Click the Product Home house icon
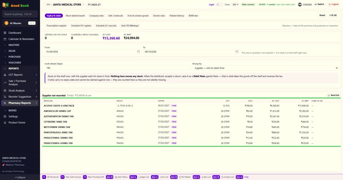Viewport: 343px width, 180px height. point(5,123)
